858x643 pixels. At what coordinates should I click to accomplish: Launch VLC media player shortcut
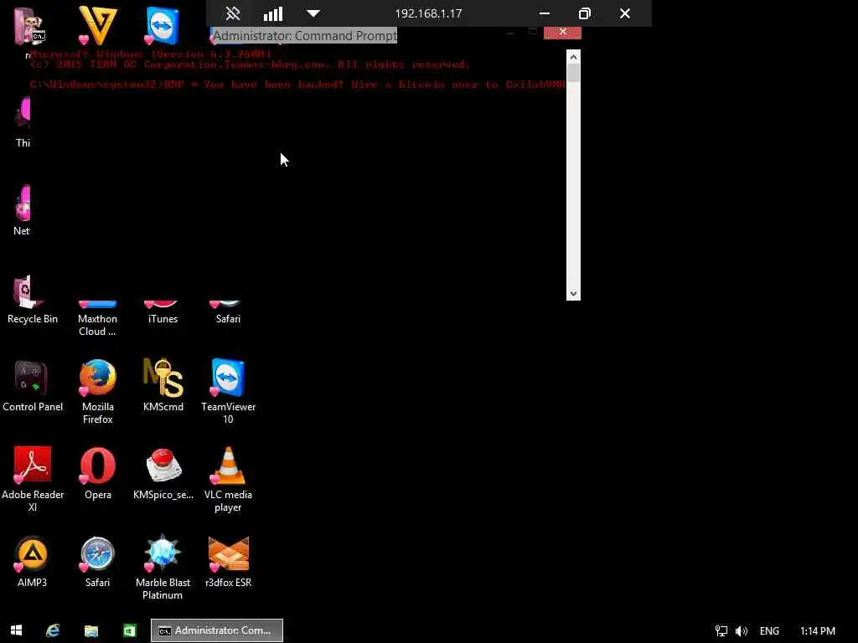(x=228, y=479)
